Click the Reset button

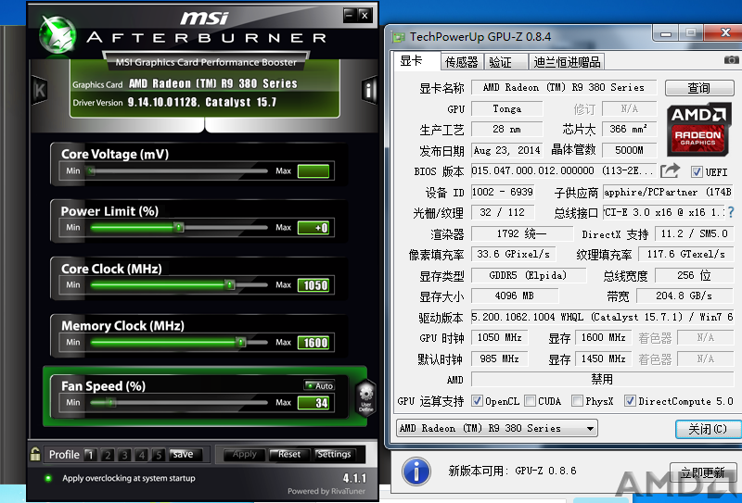click(289, 454)
